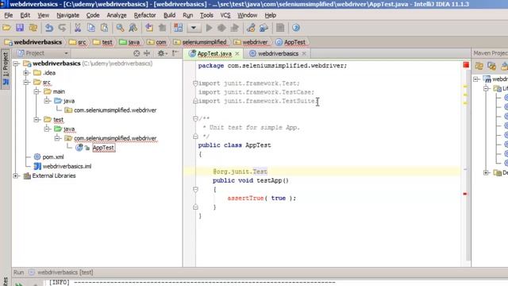Viewport: 508px width, 286px height.
Task: Expand the External Libraries node
Action: [16, 176]
